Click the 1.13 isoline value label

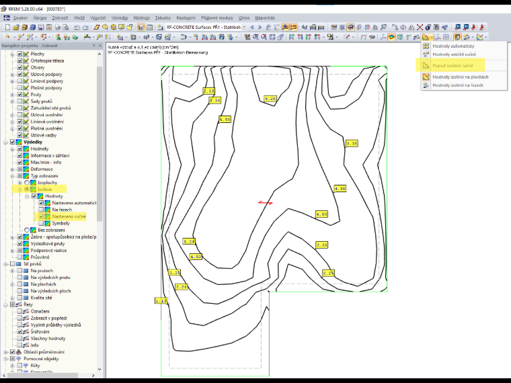(x=161, y=301)
